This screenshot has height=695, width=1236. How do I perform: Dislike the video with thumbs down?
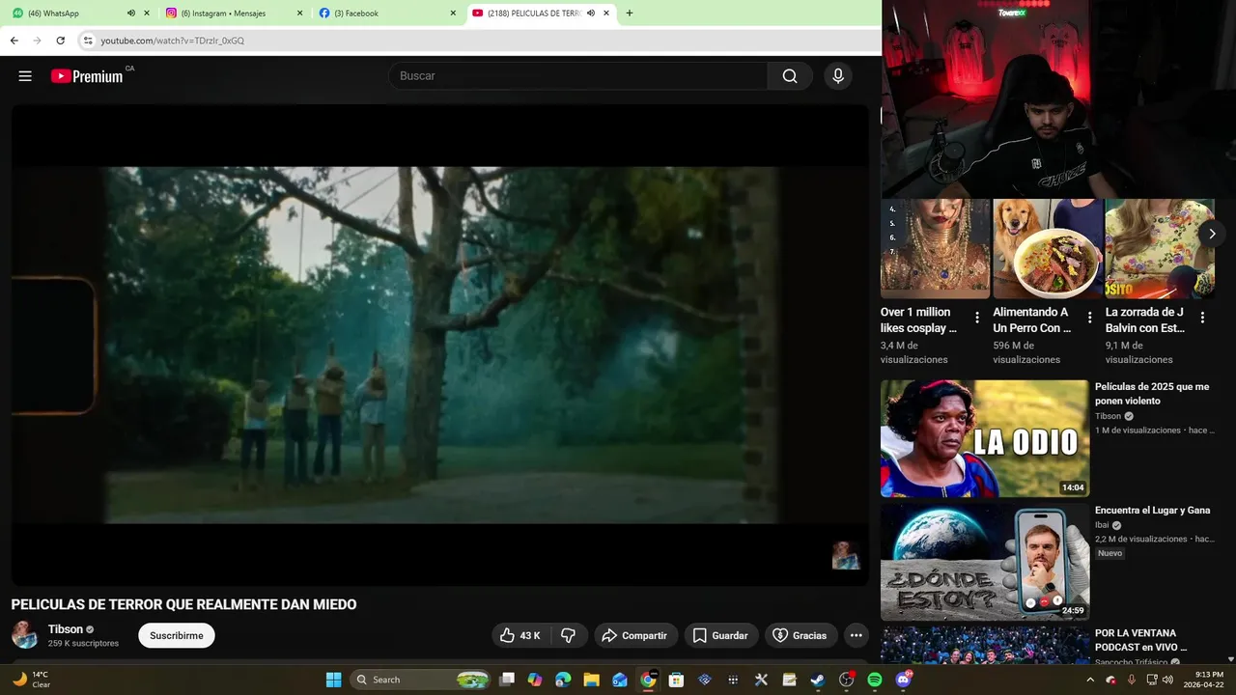(568, 635)
